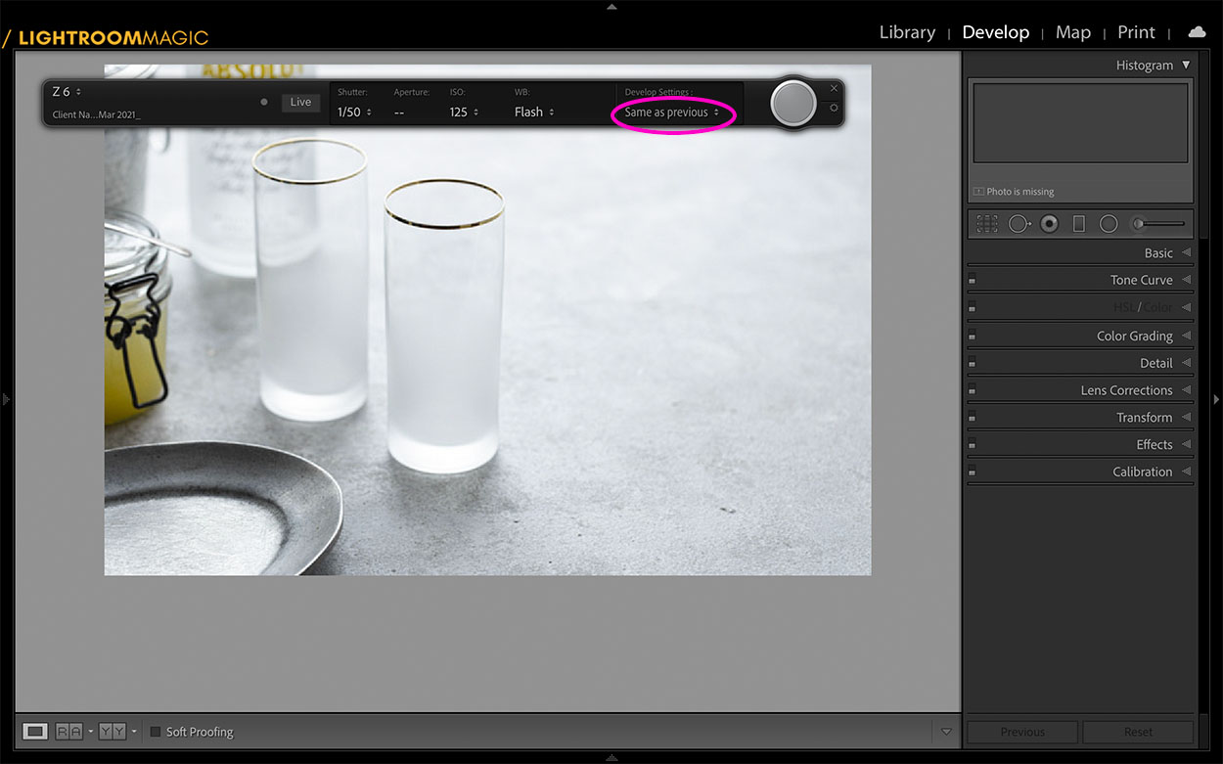Open the WB Flash dropdown
This screenshot has height=764, width=1223.
coord(534,112)
